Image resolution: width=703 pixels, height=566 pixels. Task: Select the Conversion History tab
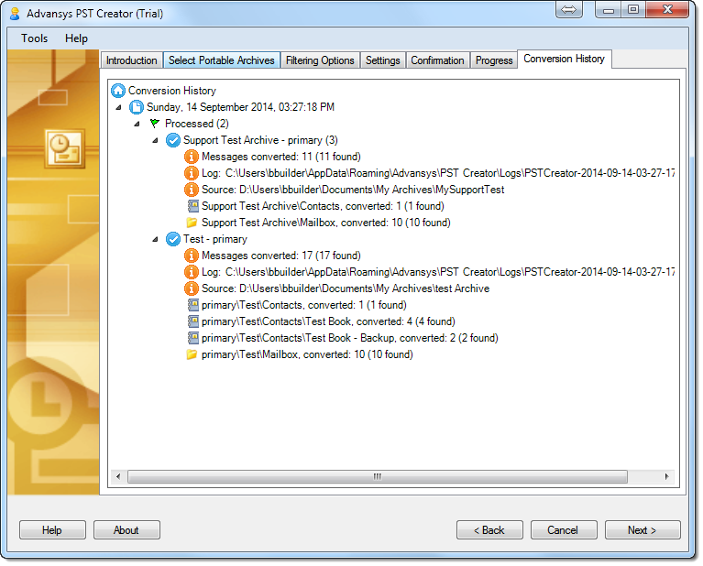point(564,60)
